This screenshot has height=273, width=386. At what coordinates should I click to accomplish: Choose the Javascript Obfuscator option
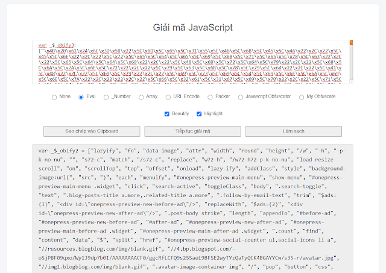[241, 98]
